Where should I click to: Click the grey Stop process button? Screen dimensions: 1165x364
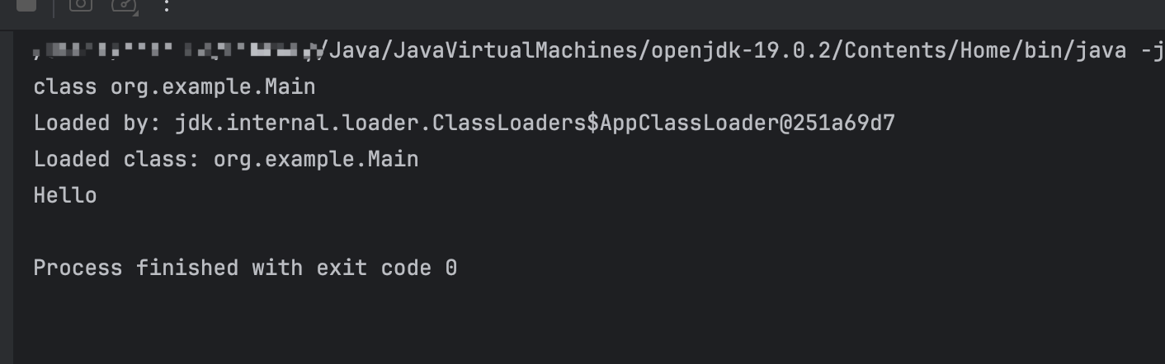click(26, 4)
